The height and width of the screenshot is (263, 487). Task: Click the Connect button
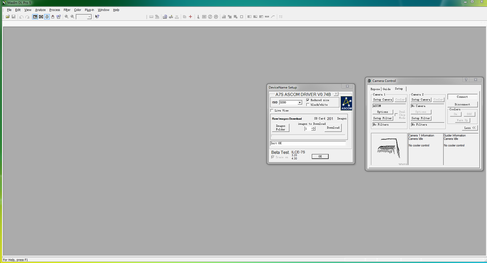pyautogui.click(x=462, y=97)
